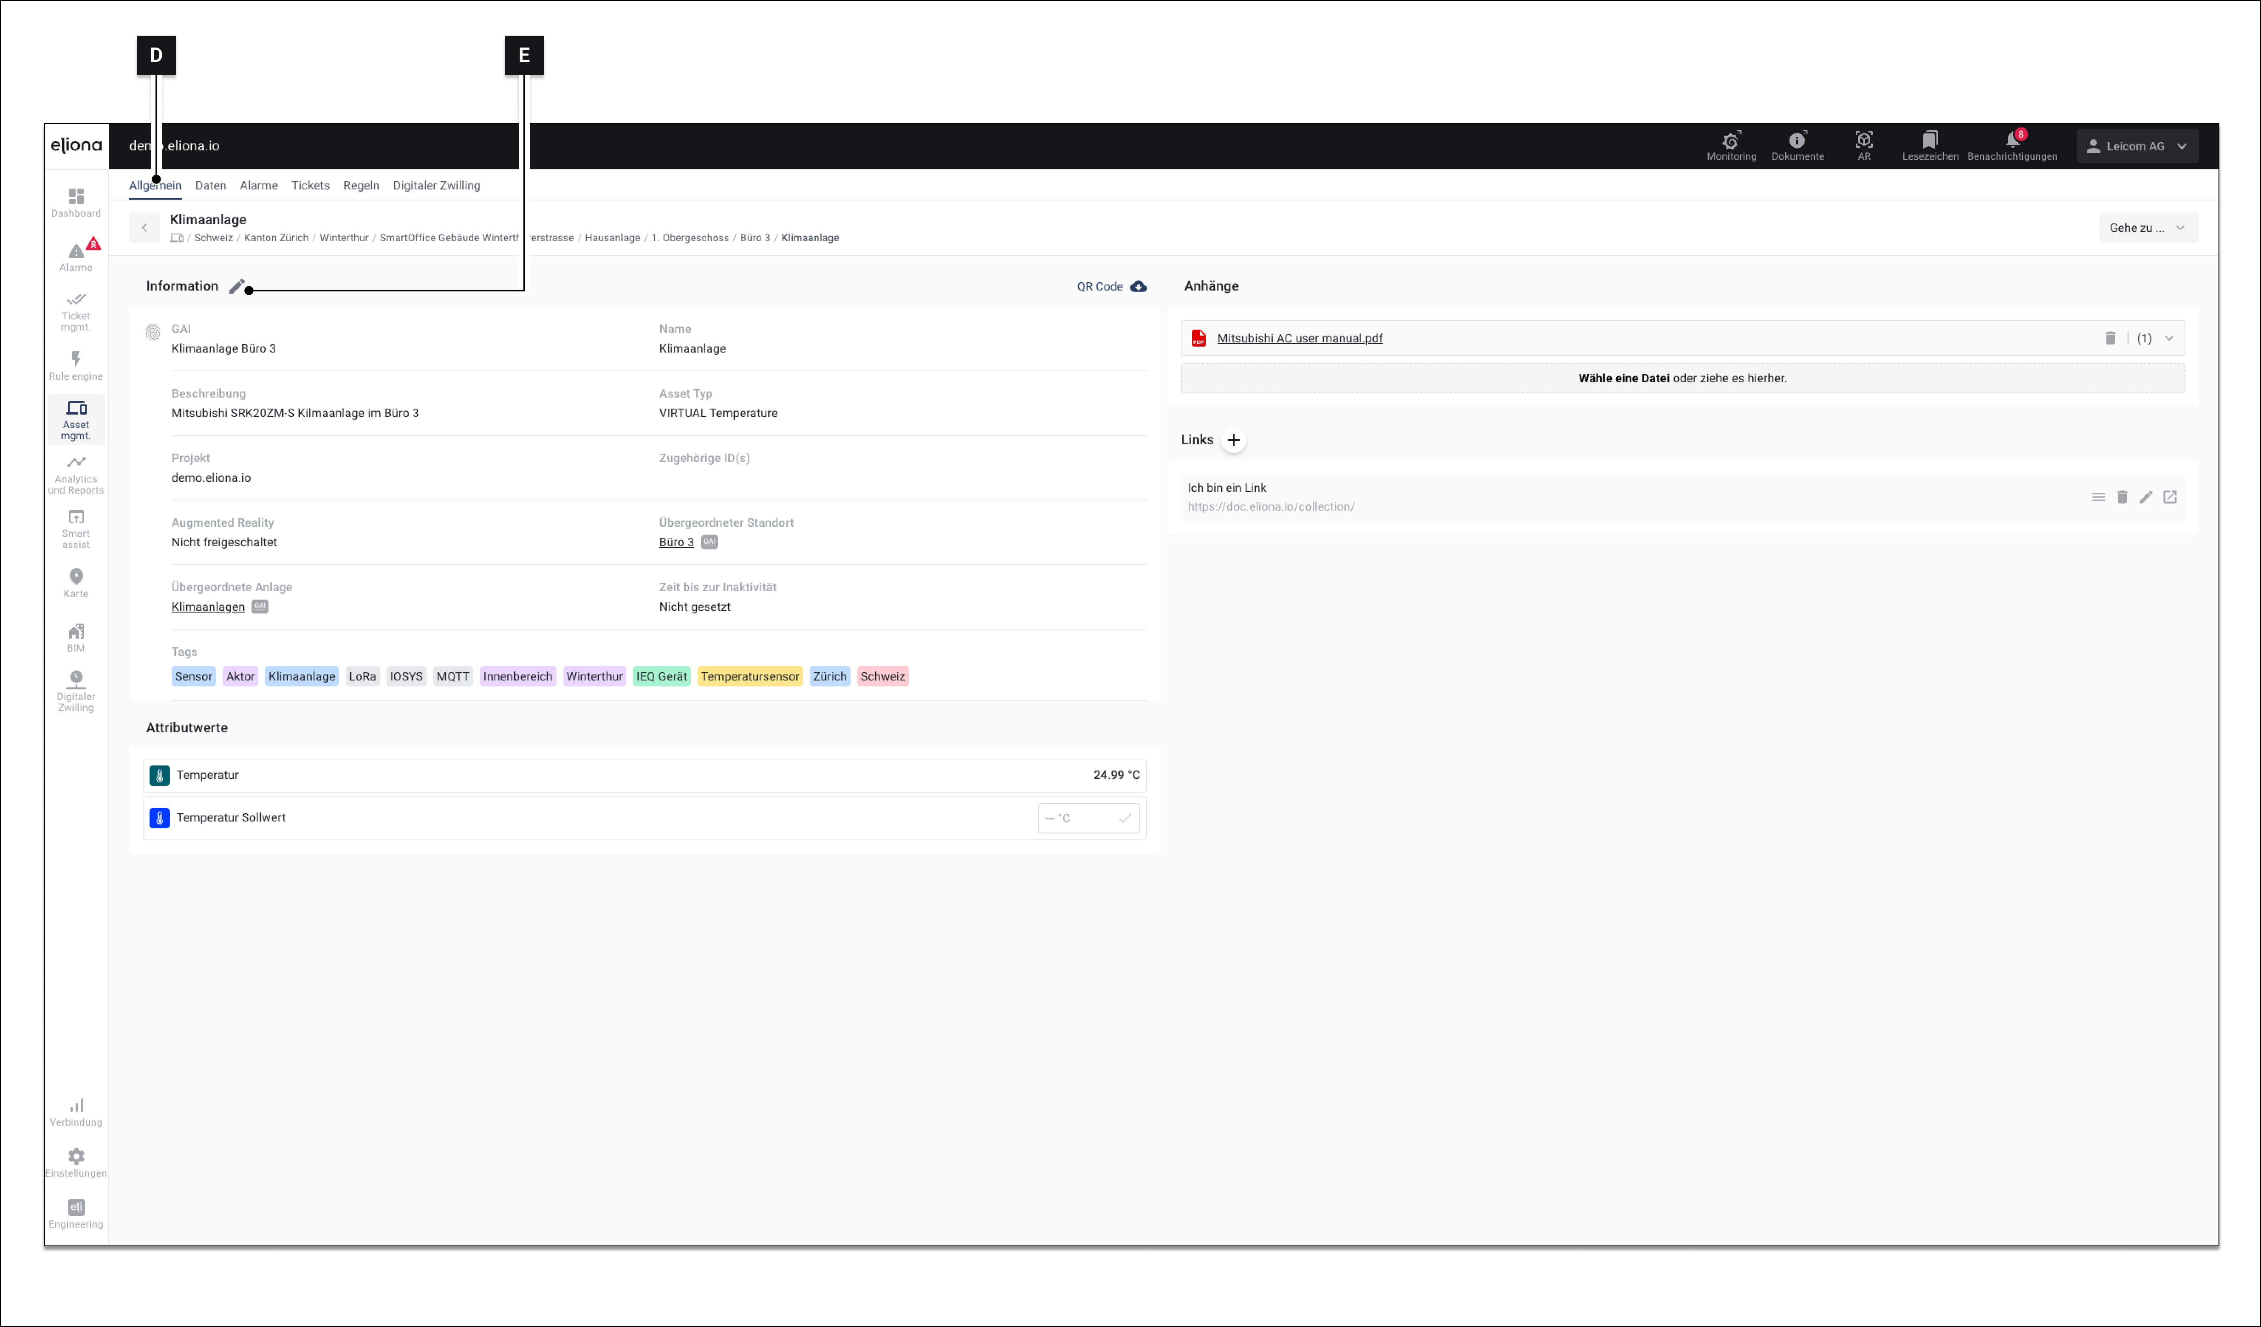2261x1327 pixels.
Task: Open the Büro 3 parent location link
Action: pyautogui.click(x=675, y=542)
